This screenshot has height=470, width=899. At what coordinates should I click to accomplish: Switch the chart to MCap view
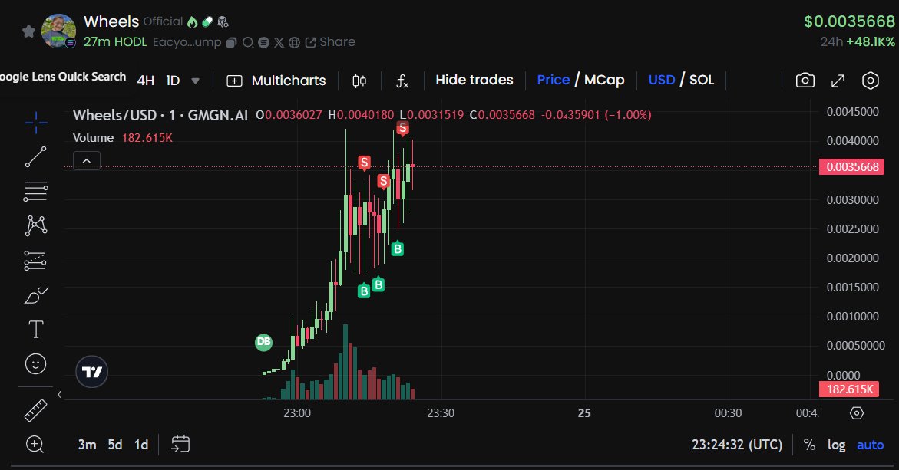604,81
